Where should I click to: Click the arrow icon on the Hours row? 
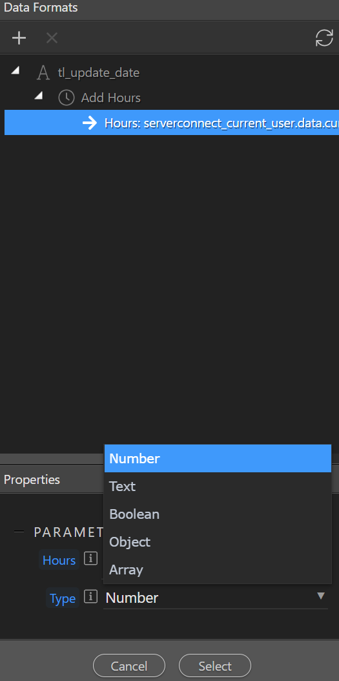pyautogui.click(x=90, y=123)
